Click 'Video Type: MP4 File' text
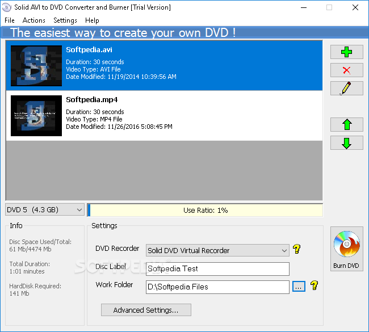 click(x=94, y=119)
